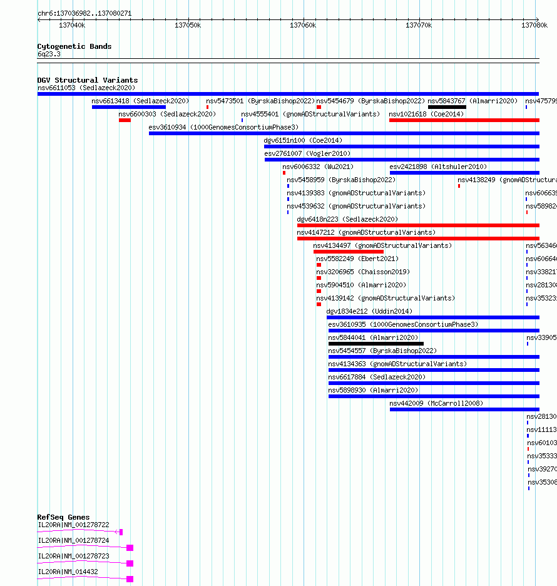Viewport: 557px width, 586px height.
Task: Click the black bar under nsv5843767
Action: [447, 107]
